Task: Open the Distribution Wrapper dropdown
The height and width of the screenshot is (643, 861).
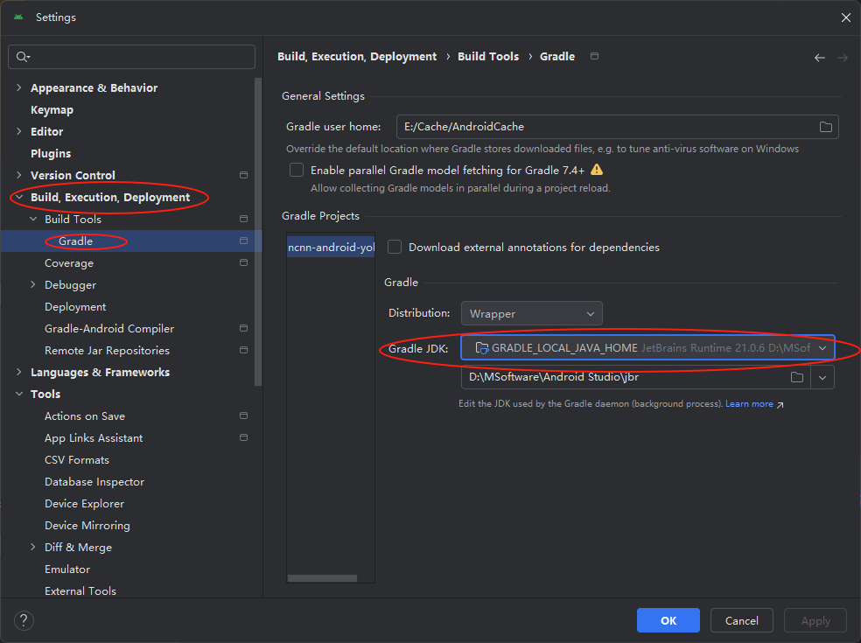Action: [x=531, y=313]
